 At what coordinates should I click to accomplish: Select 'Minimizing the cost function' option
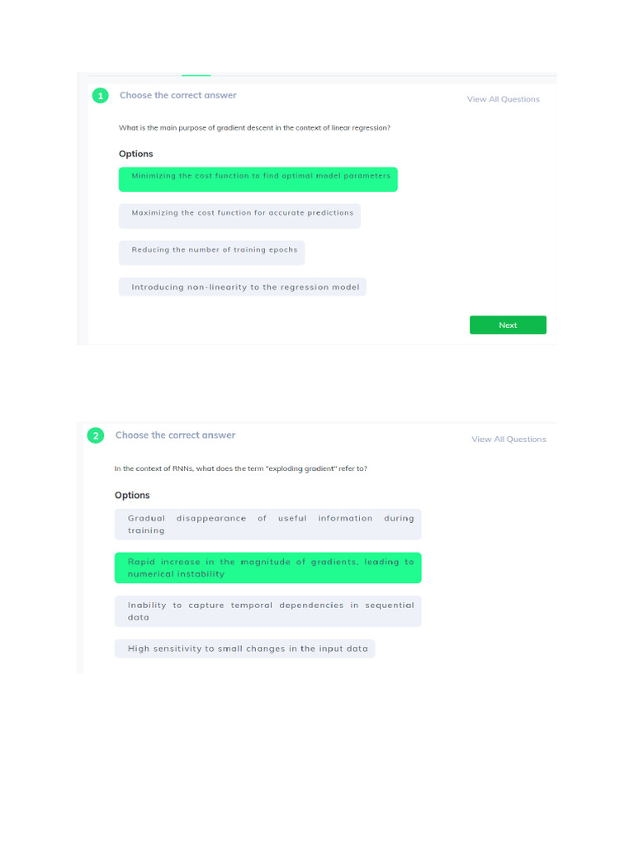pos(258,178)
